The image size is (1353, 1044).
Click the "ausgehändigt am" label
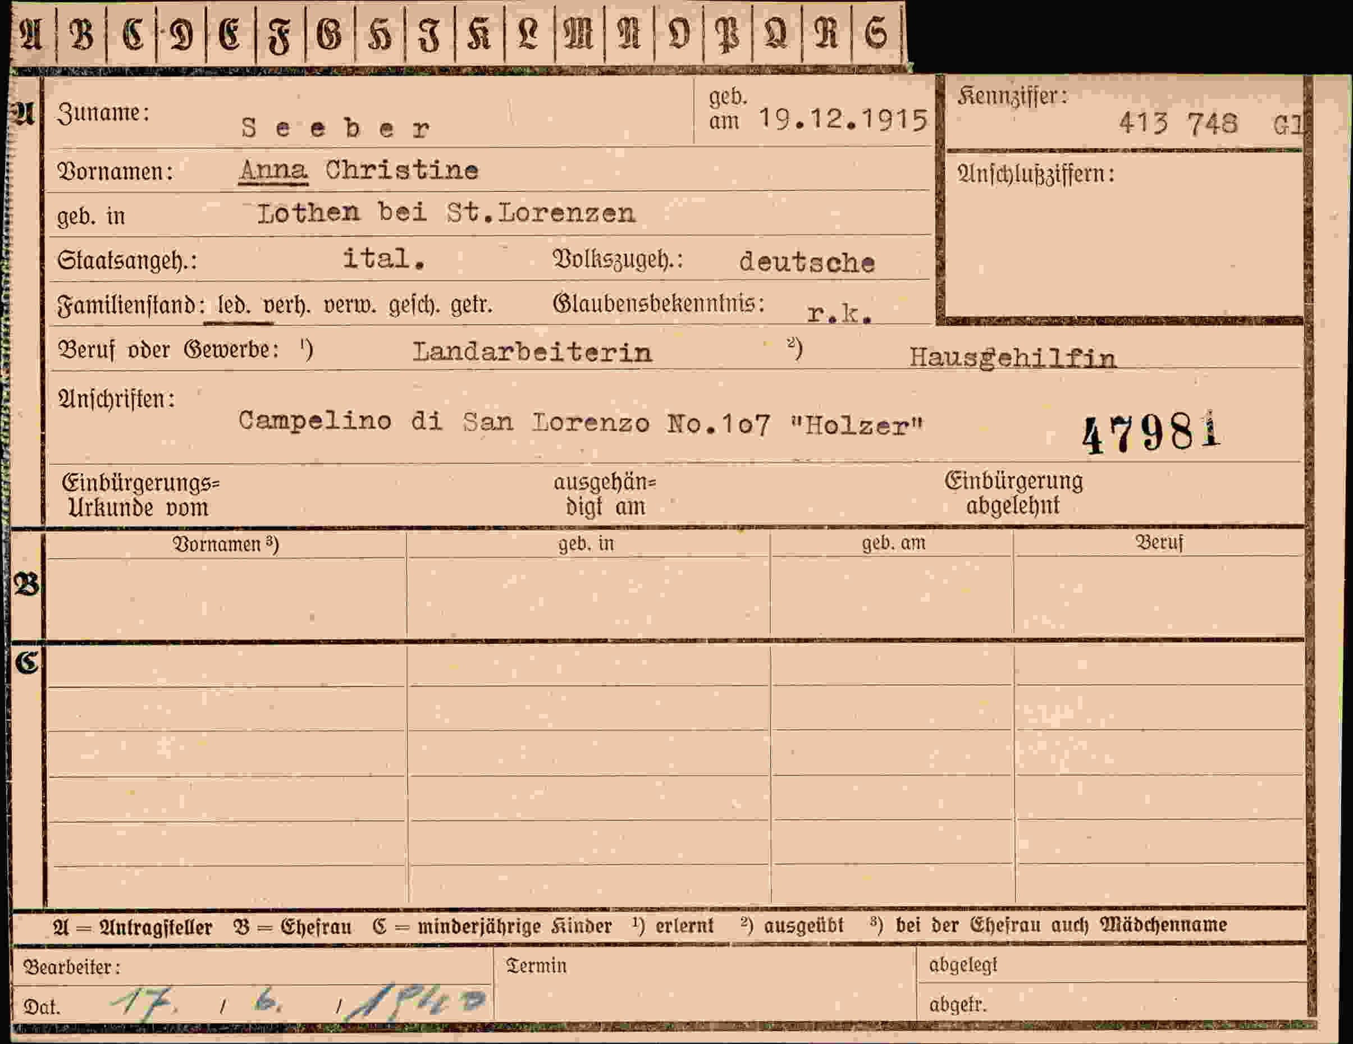tap(605, 494)
